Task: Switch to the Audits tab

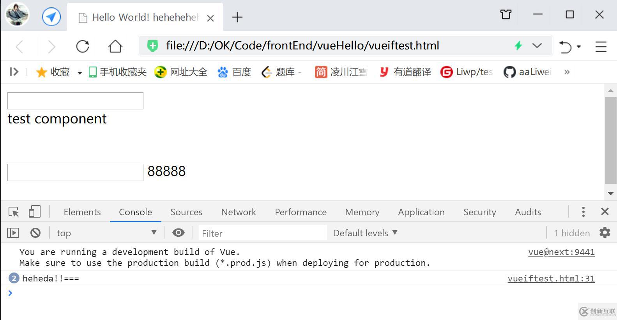Action: coord(528,212)
